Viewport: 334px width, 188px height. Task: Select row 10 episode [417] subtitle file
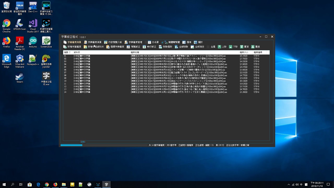click(x=166, y=81)
